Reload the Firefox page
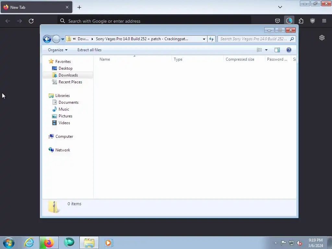Image resolution: width=332 pixels, height=249 pixels. [x=31, y=21]
